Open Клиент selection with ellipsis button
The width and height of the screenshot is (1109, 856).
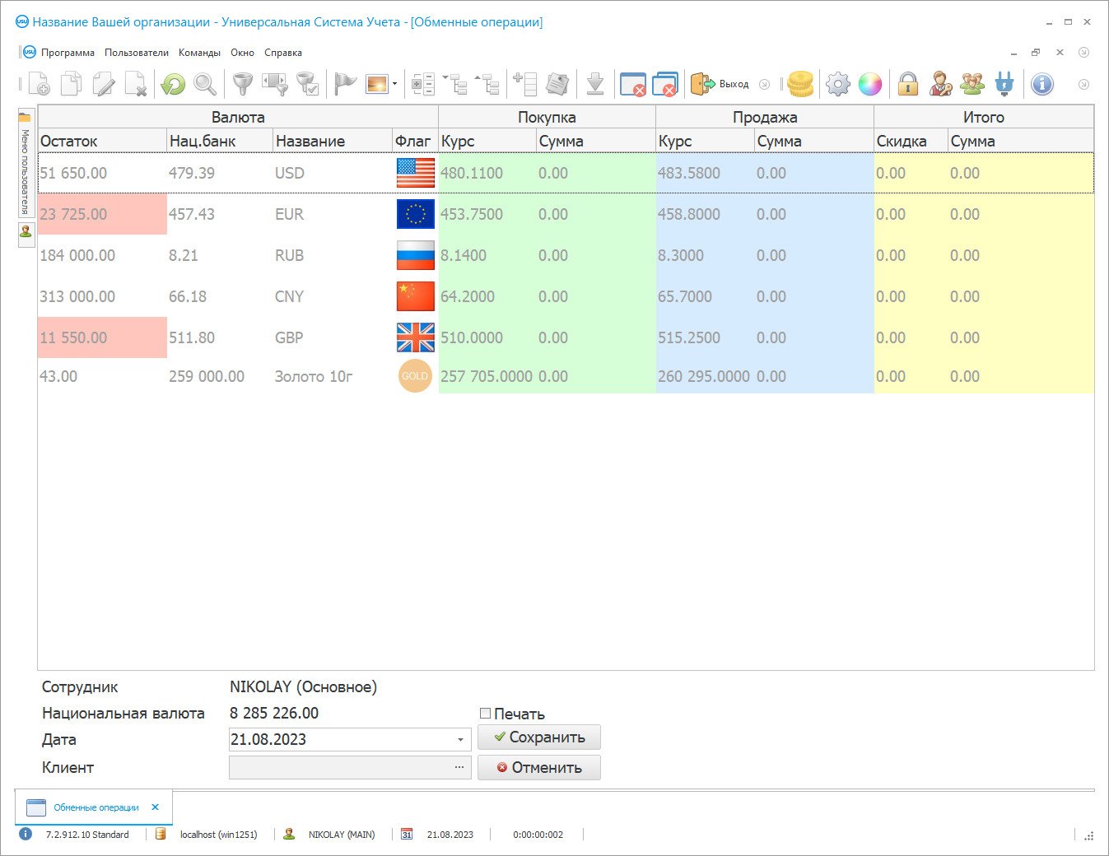[x=459, y=767]
